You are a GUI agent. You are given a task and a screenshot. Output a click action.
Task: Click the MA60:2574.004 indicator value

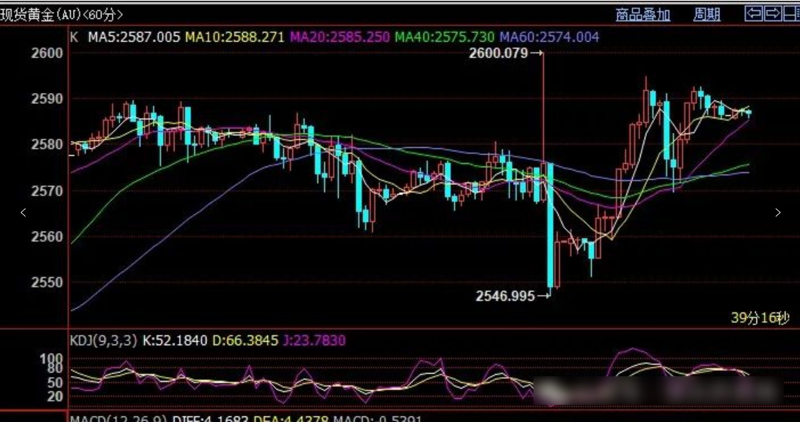549,37
